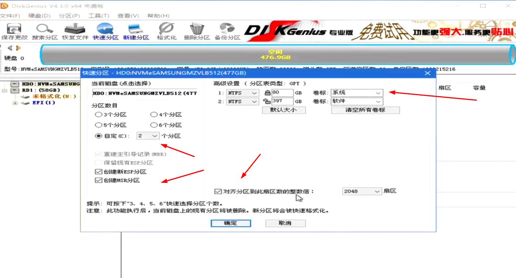Click the next disk right arrow
The width and height of the screenshot is (516, 278).
point(18,48)
